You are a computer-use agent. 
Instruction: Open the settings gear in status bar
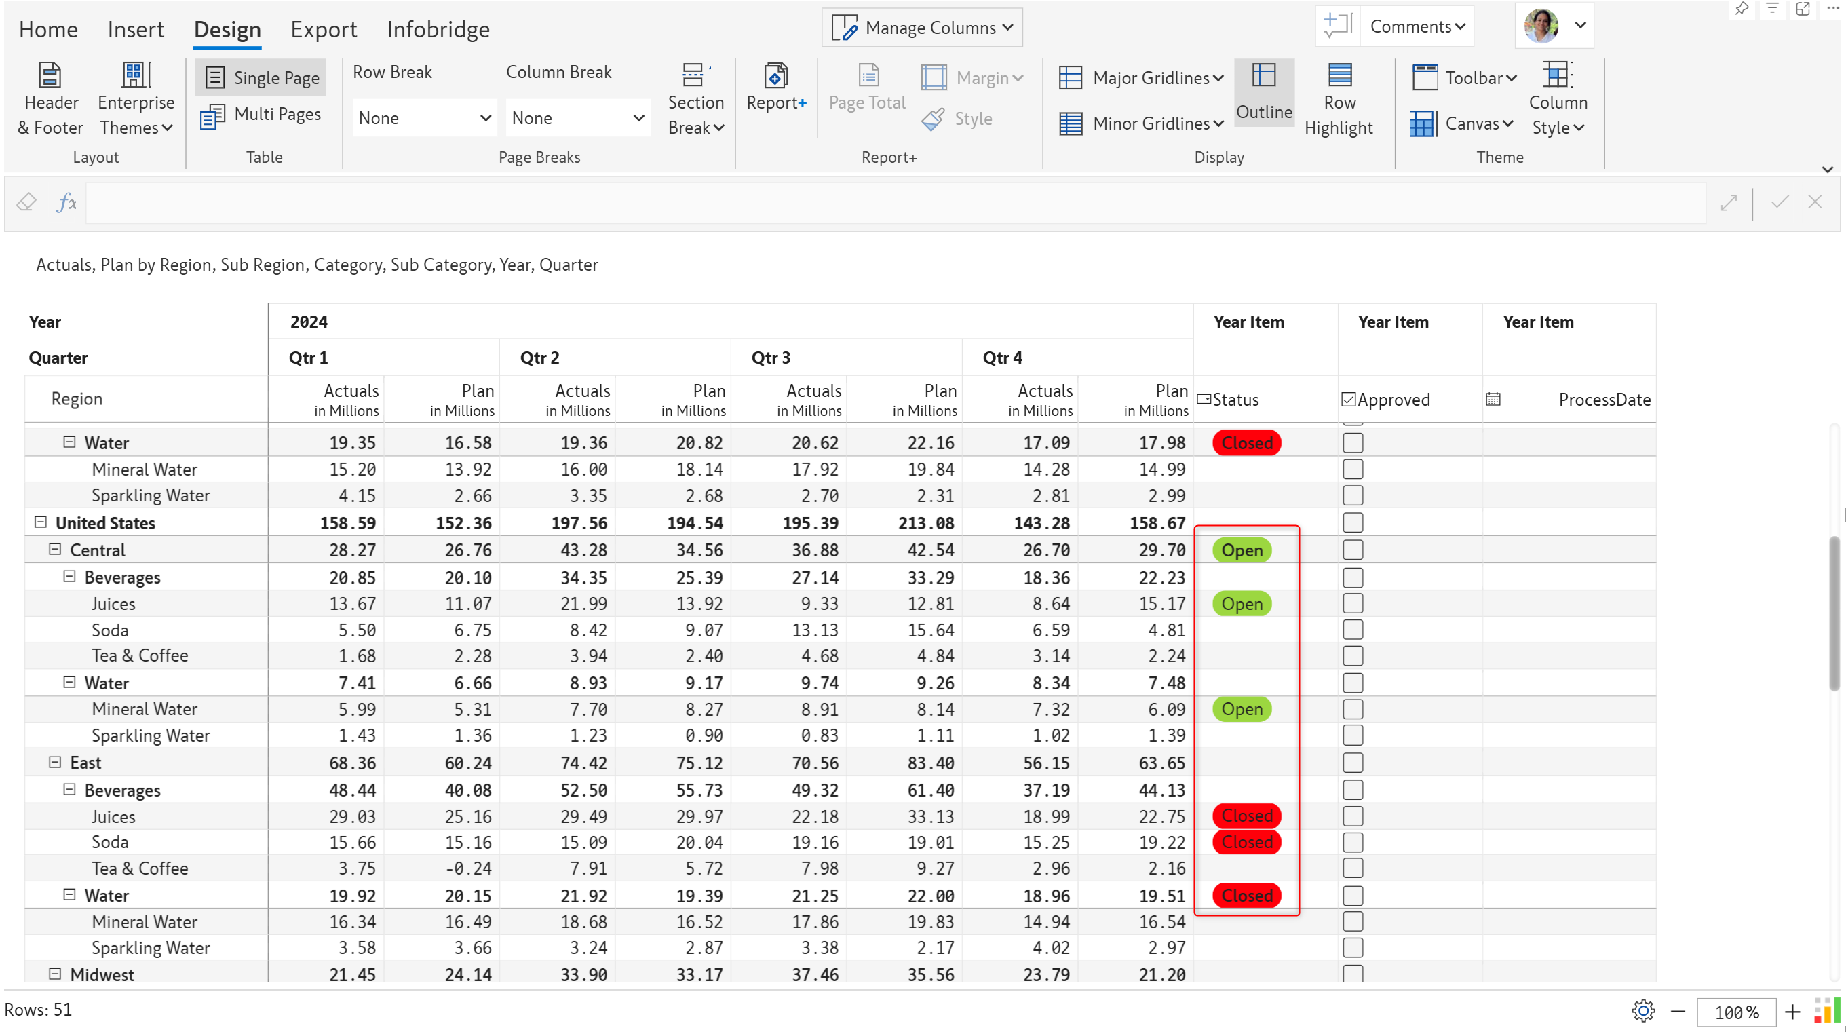(x=1642, y=1010)
